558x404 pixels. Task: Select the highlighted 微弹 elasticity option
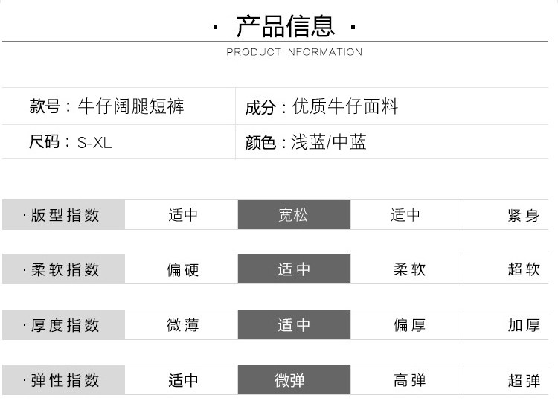[293, 380]
